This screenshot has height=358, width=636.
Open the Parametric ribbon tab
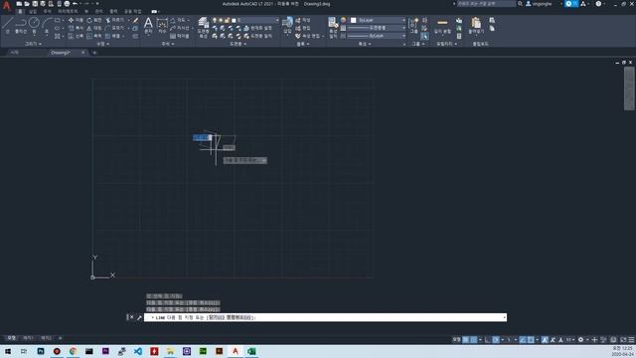[68, 11]
